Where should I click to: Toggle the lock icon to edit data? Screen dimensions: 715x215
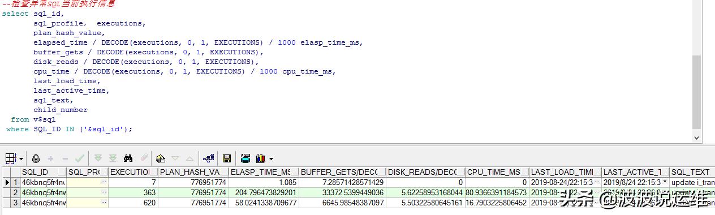[36, 159]
